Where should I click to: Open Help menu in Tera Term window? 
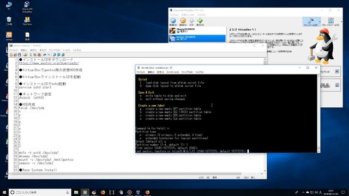[199, 72]
